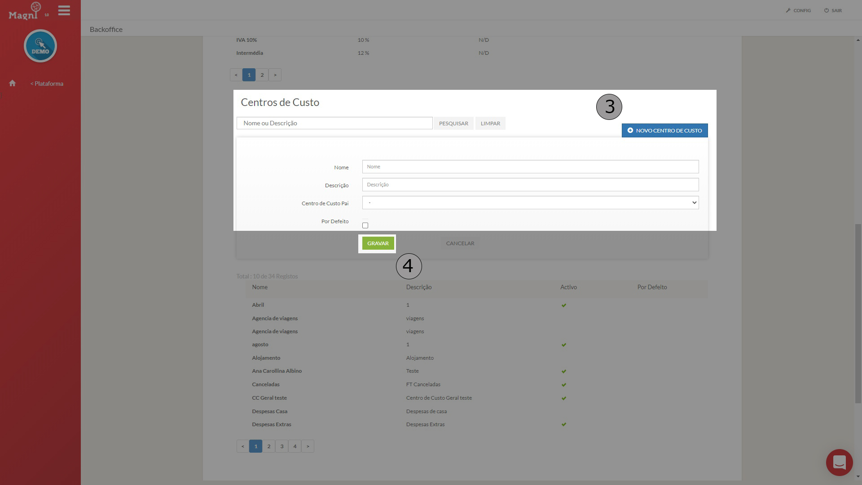
Task: Go to page 2 of IVA table
Action: (262, 75)
